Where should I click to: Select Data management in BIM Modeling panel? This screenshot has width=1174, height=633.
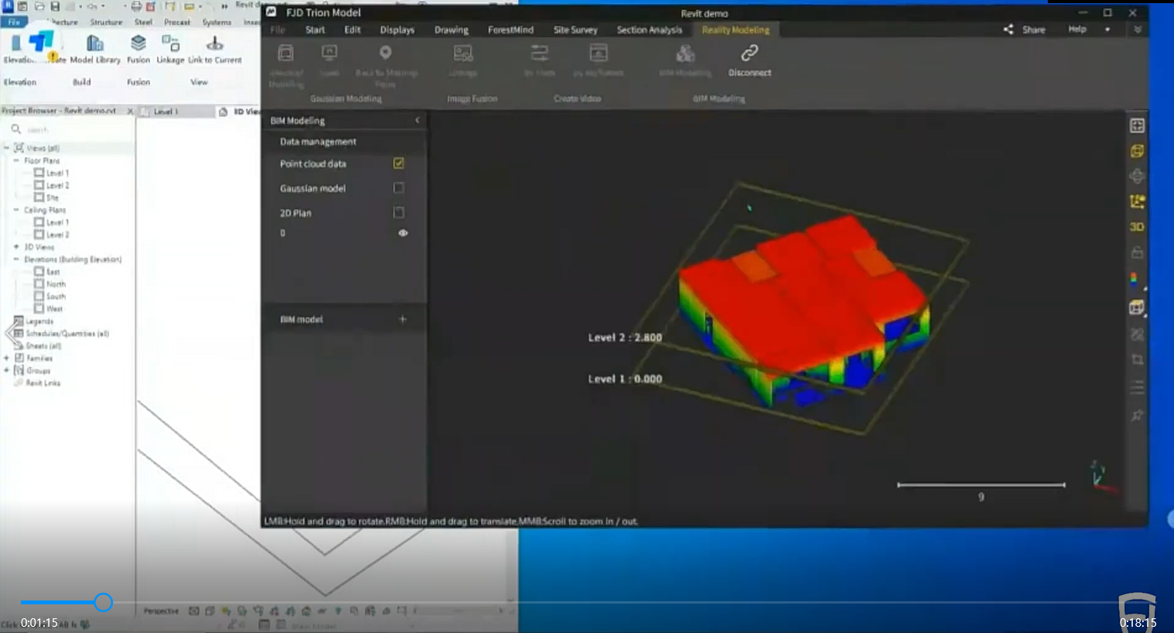click(318, 142)
